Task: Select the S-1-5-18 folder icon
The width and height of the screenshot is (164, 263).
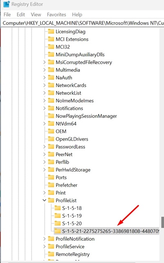Action: 57,208
